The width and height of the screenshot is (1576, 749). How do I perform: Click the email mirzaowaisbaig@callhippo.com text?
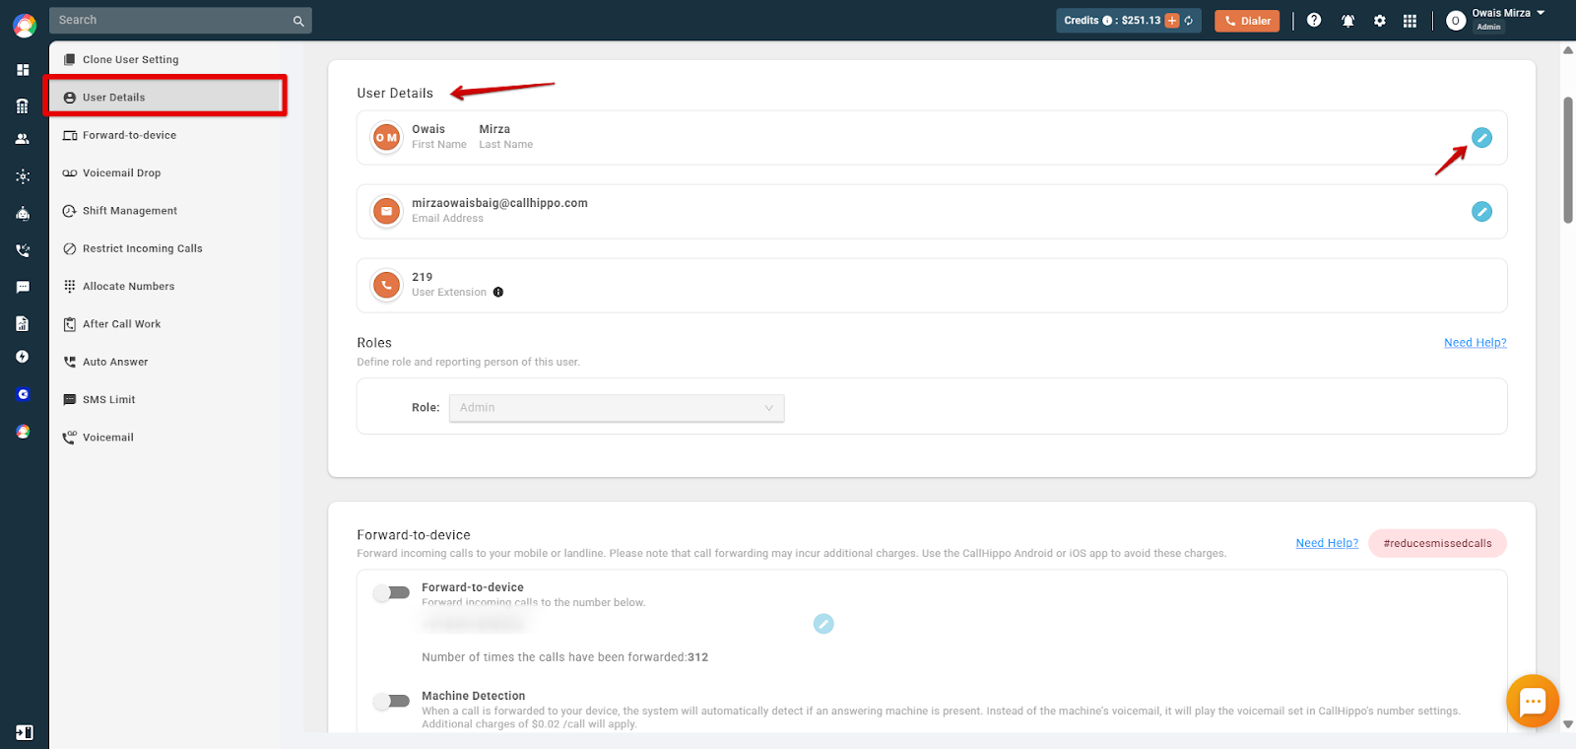click(x=499, y=203)
